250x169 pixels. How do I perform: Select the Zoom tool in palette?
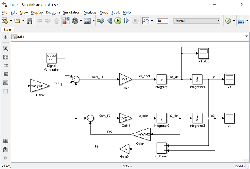(6, 48)
